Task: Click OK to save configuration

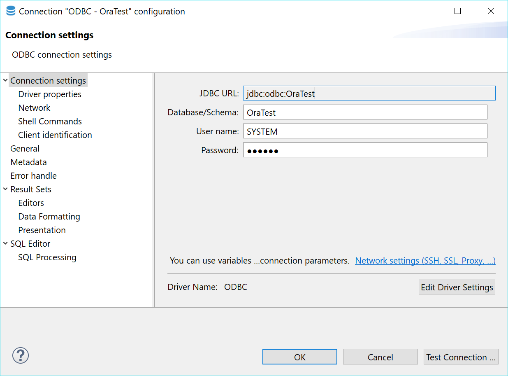Action: [300, 357]
